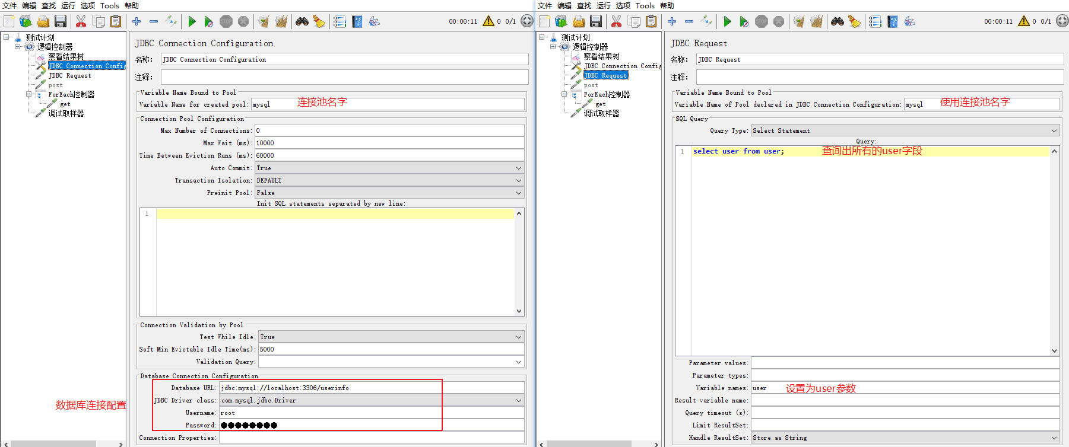The image size is (1069, 447).
Task: Open Transaction Isolation dropdown
Action: pyautogui.click(x=389, y=180)
